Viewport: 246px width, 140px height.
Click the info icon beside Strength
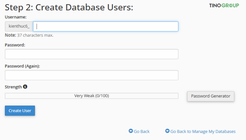25,87
